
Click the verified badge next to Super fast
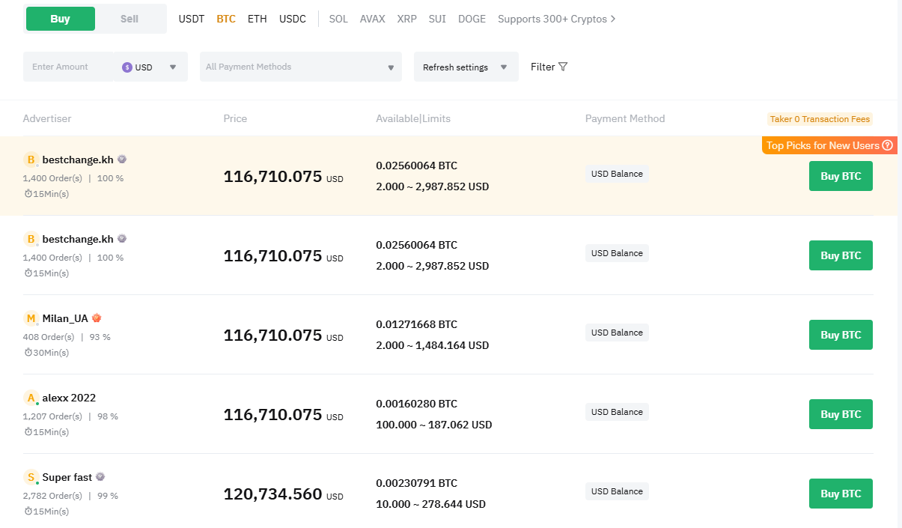pyautogui.click(x=100, y=476)
